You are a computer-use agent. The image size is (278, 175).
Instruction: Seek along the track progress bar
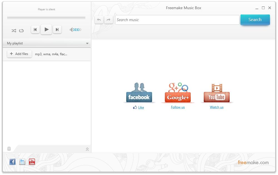pos(46,18)
